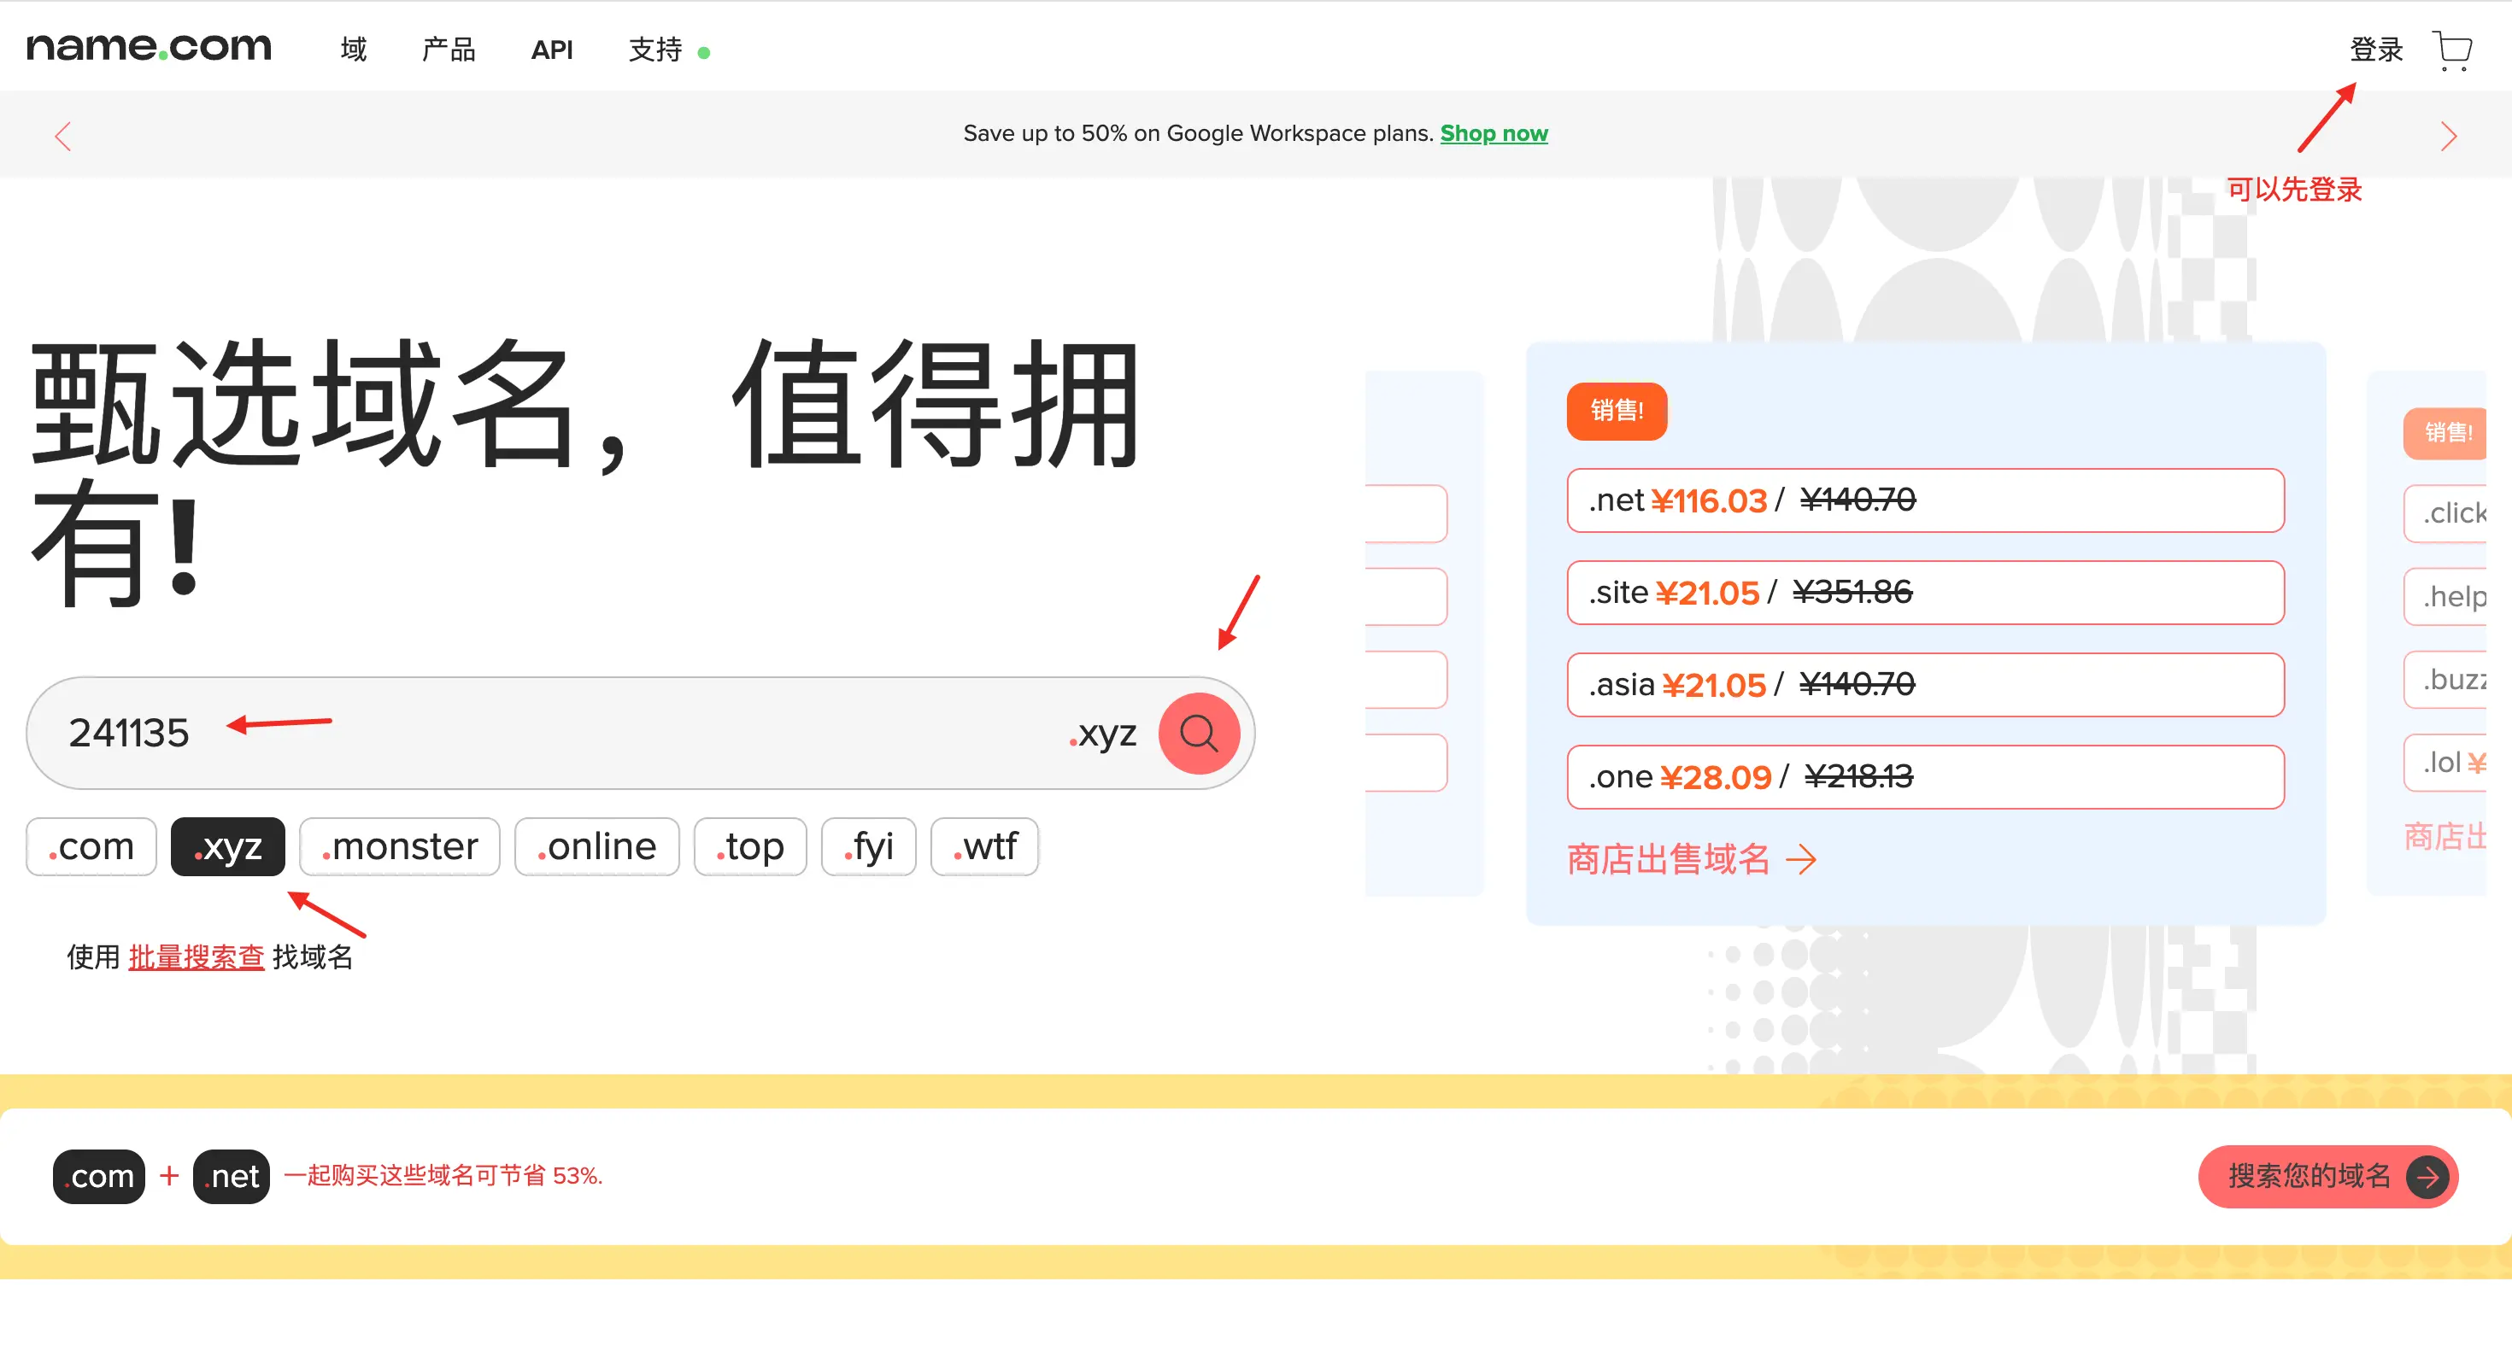Open the 域 navigation menu
This screenshot has height=1363, width=2512.
click(353, 50)
